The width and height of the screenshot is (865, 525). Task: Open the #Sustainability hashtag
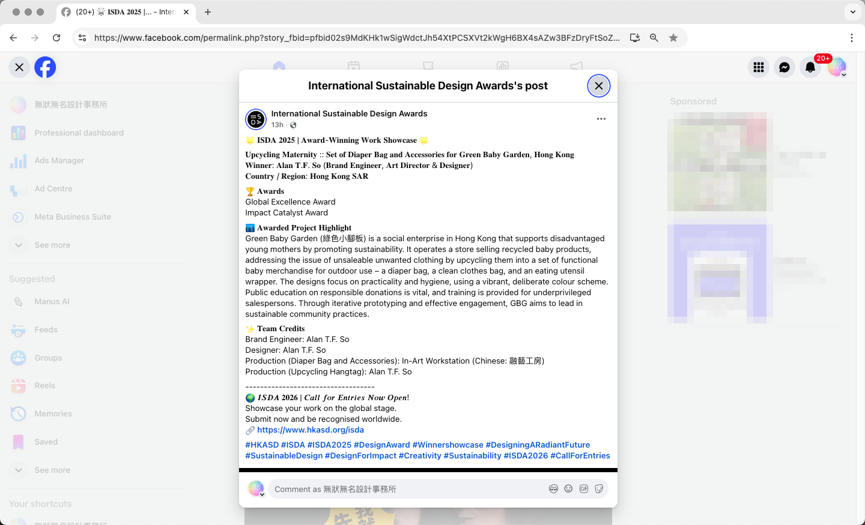coord(472,455)
